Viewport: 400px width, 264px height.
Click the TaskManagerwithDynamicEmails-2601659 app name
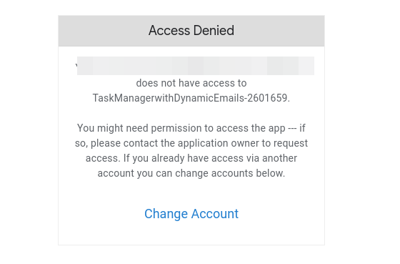click(x=191, y=98)
